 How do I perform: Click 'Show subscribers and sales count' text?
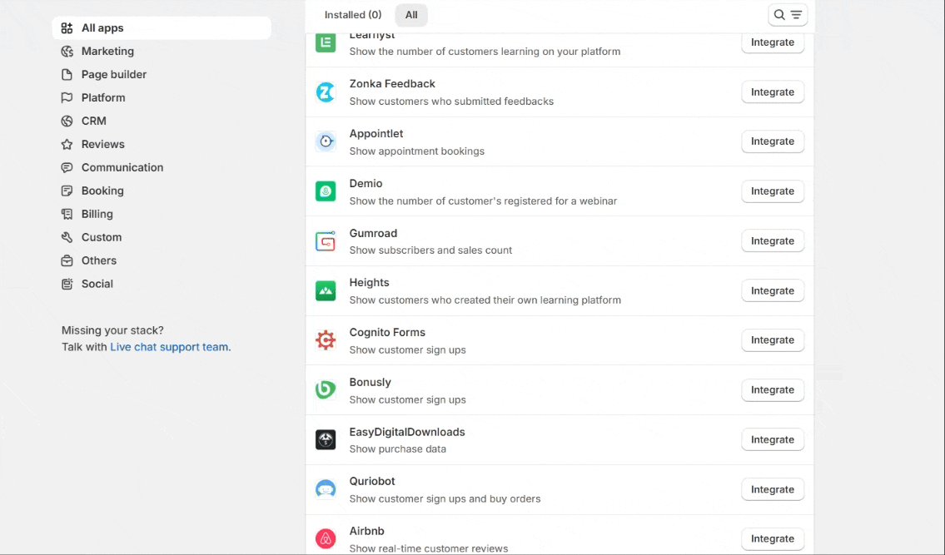click(431, 250)
